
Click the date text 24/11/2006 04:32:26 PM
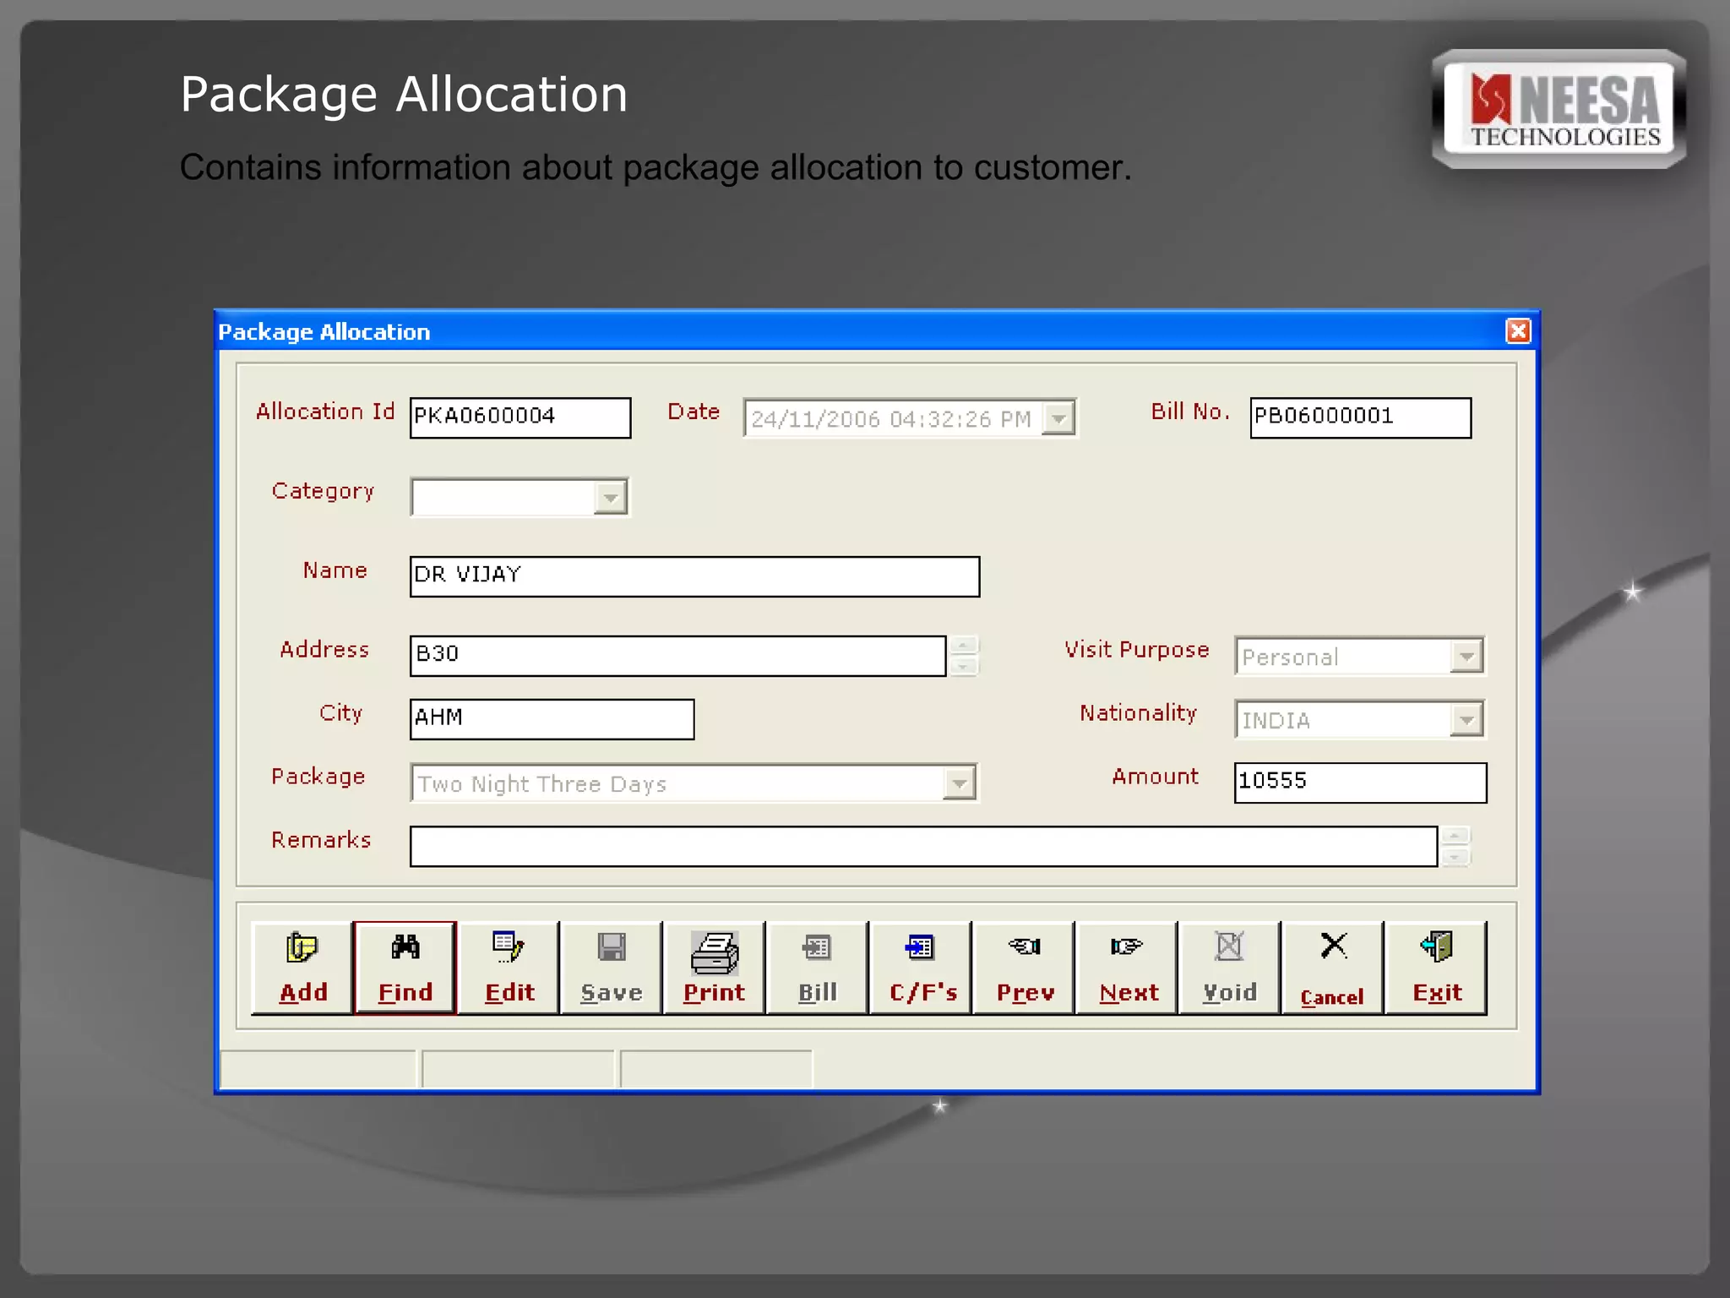pos(891,419)
